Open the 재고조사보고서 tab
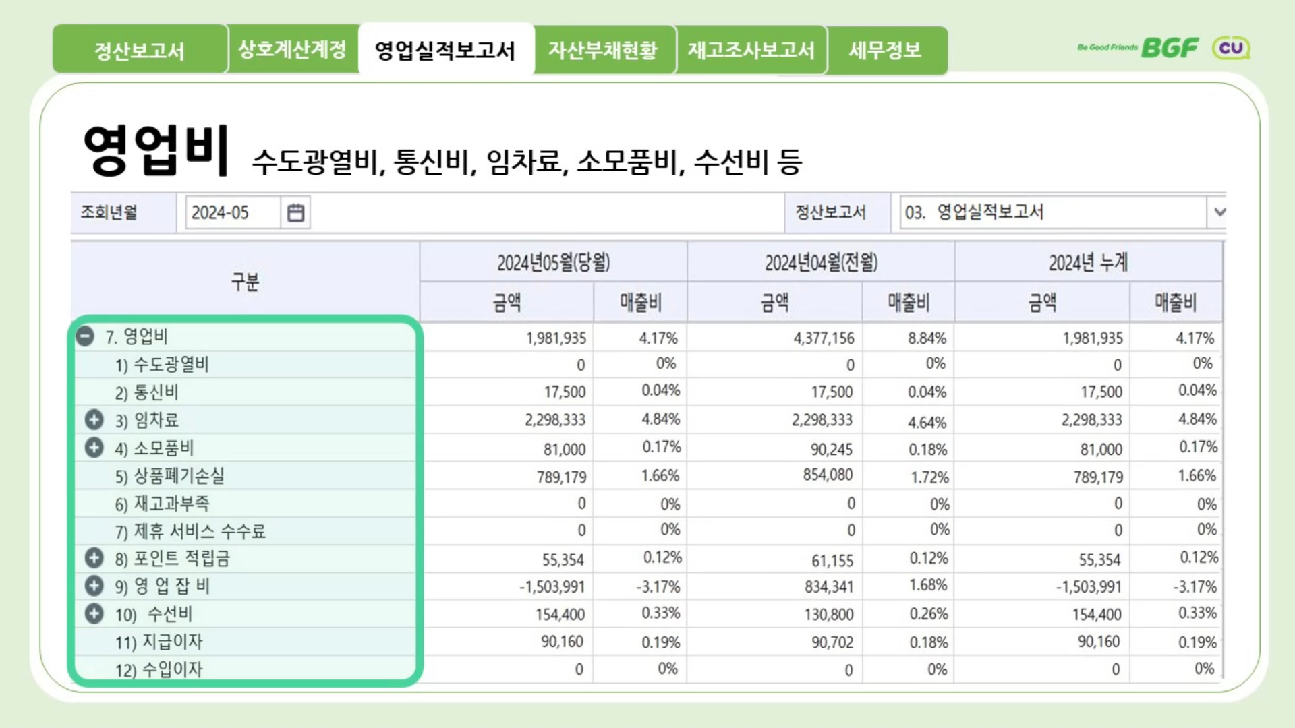Screen dimensions: 1295x728 (751, 50)
